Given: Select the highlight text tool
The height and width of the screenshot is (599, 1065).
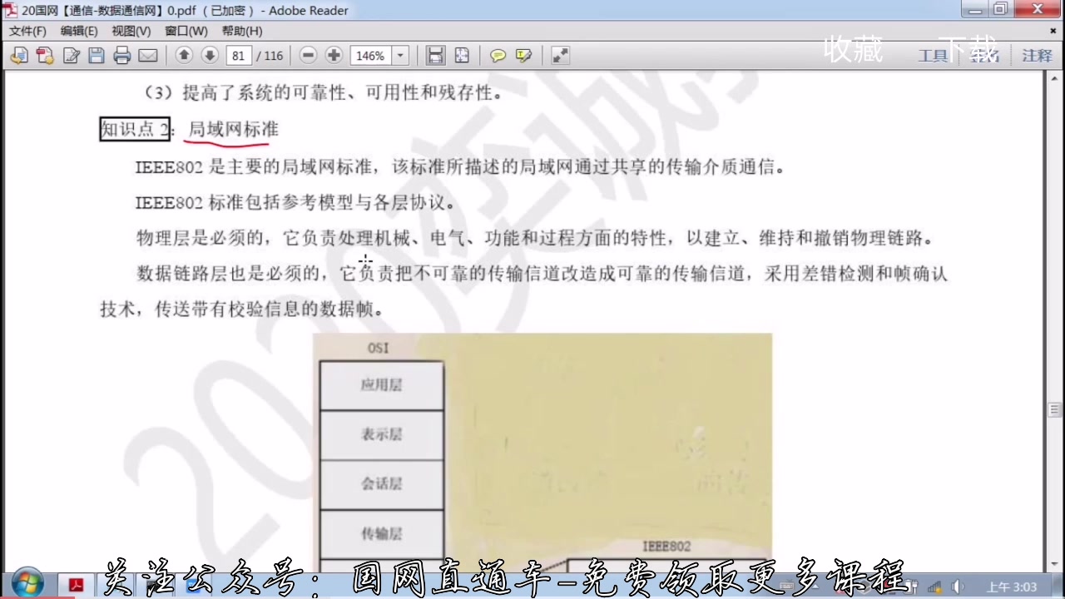Looking at the screenshot, I should [523, 56].
